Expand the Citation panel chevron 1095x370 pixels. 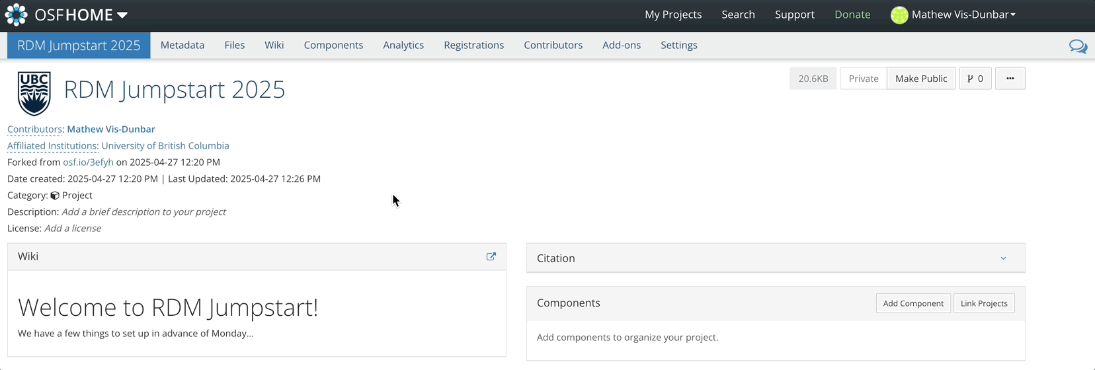pos(1003,258)
